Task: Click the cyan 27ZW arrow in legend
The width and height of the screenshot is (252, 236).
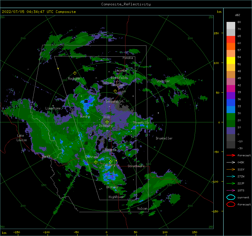Action: click(x=231, y=177)
